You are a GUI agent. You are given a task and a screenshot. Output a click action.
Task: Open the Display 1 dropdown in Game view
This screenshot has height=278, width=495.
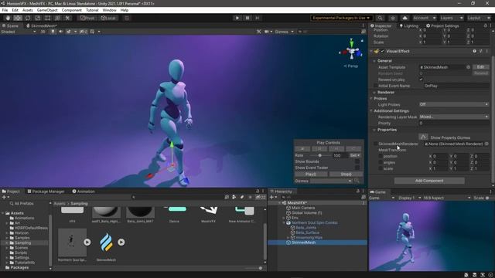point(409,198)
